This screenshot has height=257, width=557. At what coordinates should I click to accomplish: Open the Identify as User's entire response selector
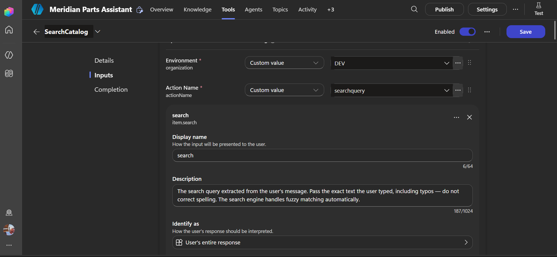coord(322,242)
